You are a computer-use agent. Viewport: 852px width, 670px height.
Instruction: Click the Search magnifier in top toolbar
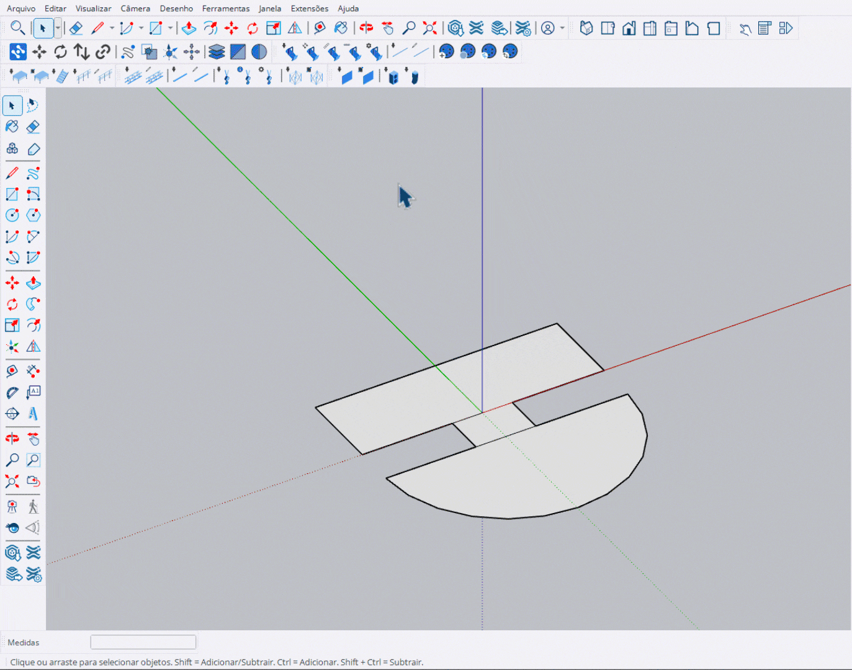(17, 28)
